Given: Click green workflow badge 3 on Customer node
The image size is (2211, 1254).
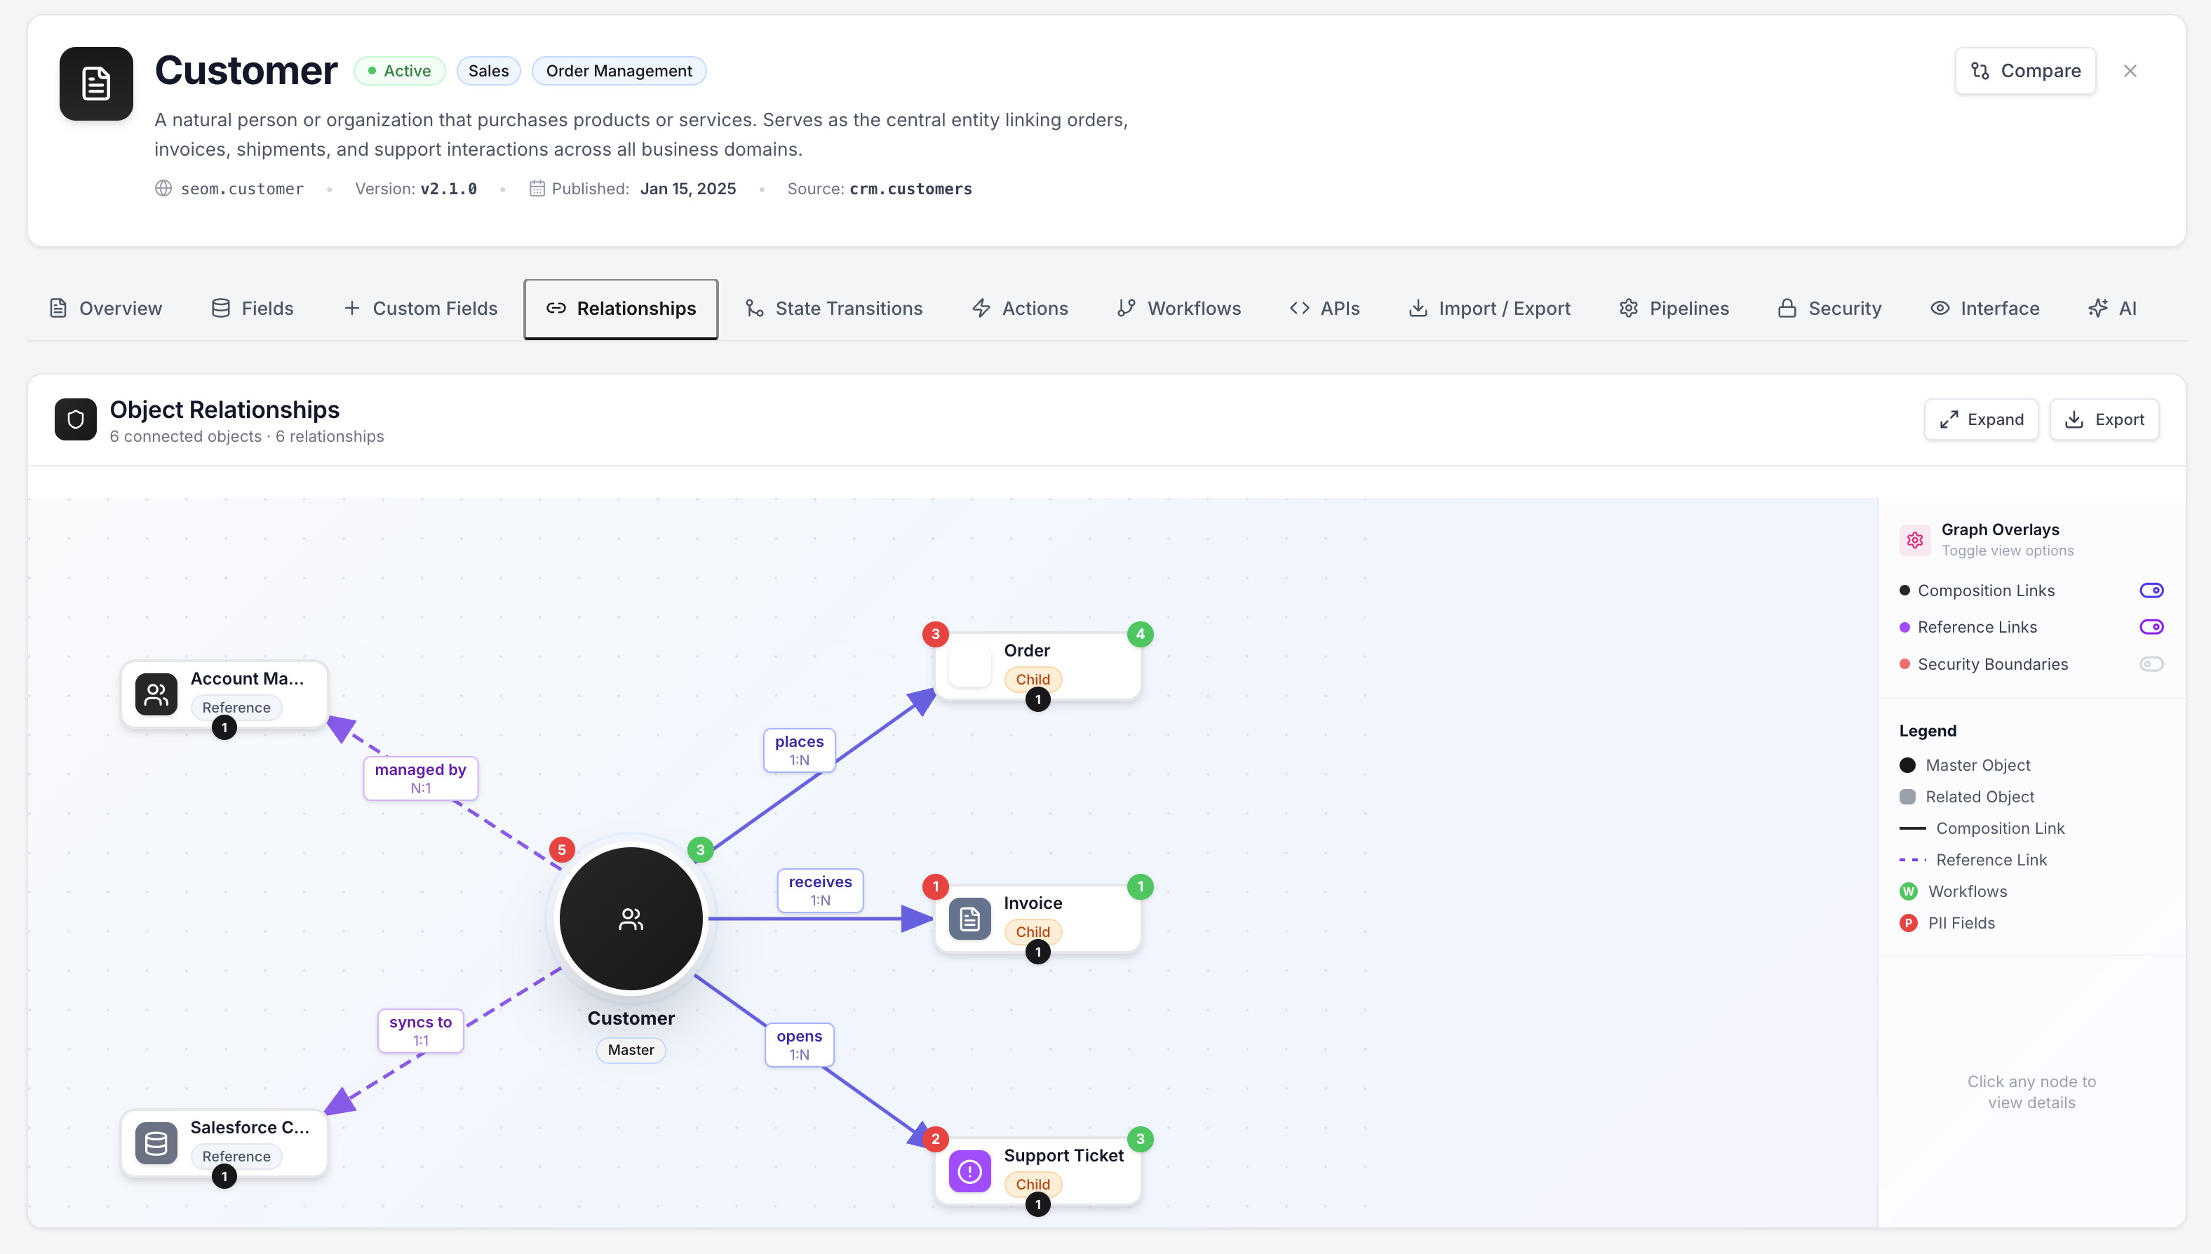Looking at the screenshot, I should pos(700,850).
